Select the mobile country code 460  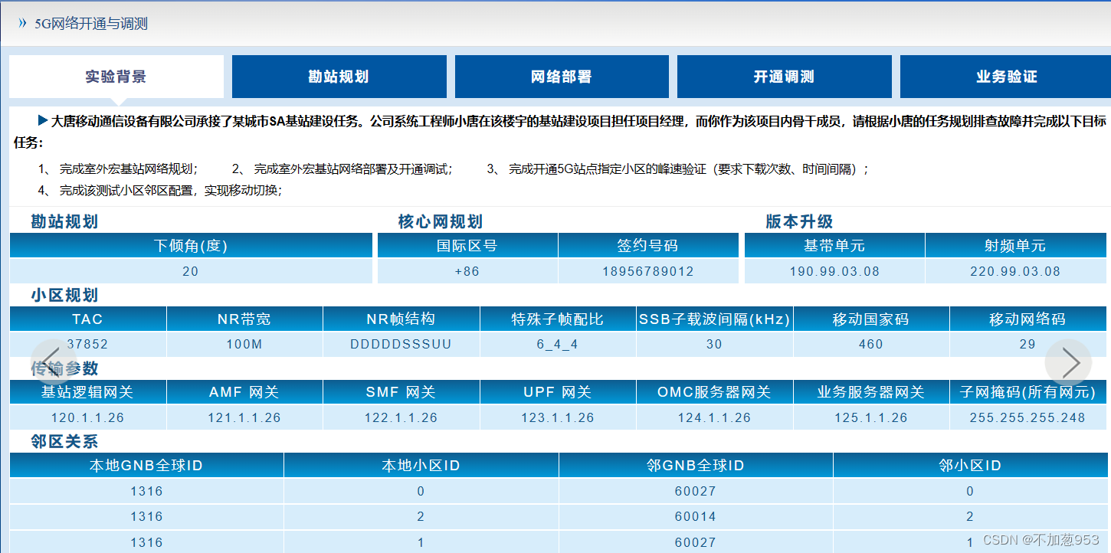(x=871, y=345)
